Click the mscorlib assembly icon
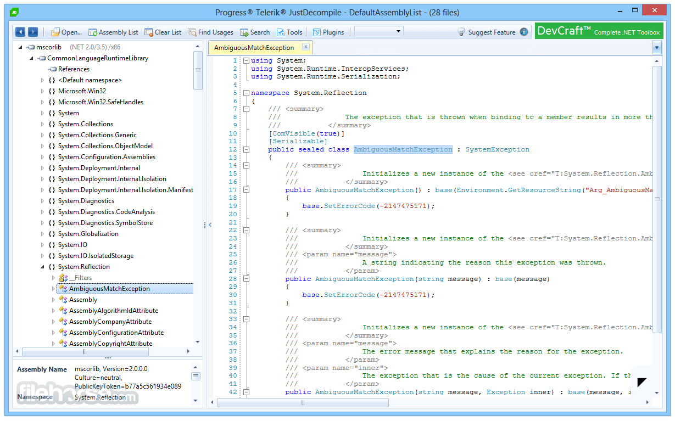Screen dimensions: 675x421 [x=31, y=47]
